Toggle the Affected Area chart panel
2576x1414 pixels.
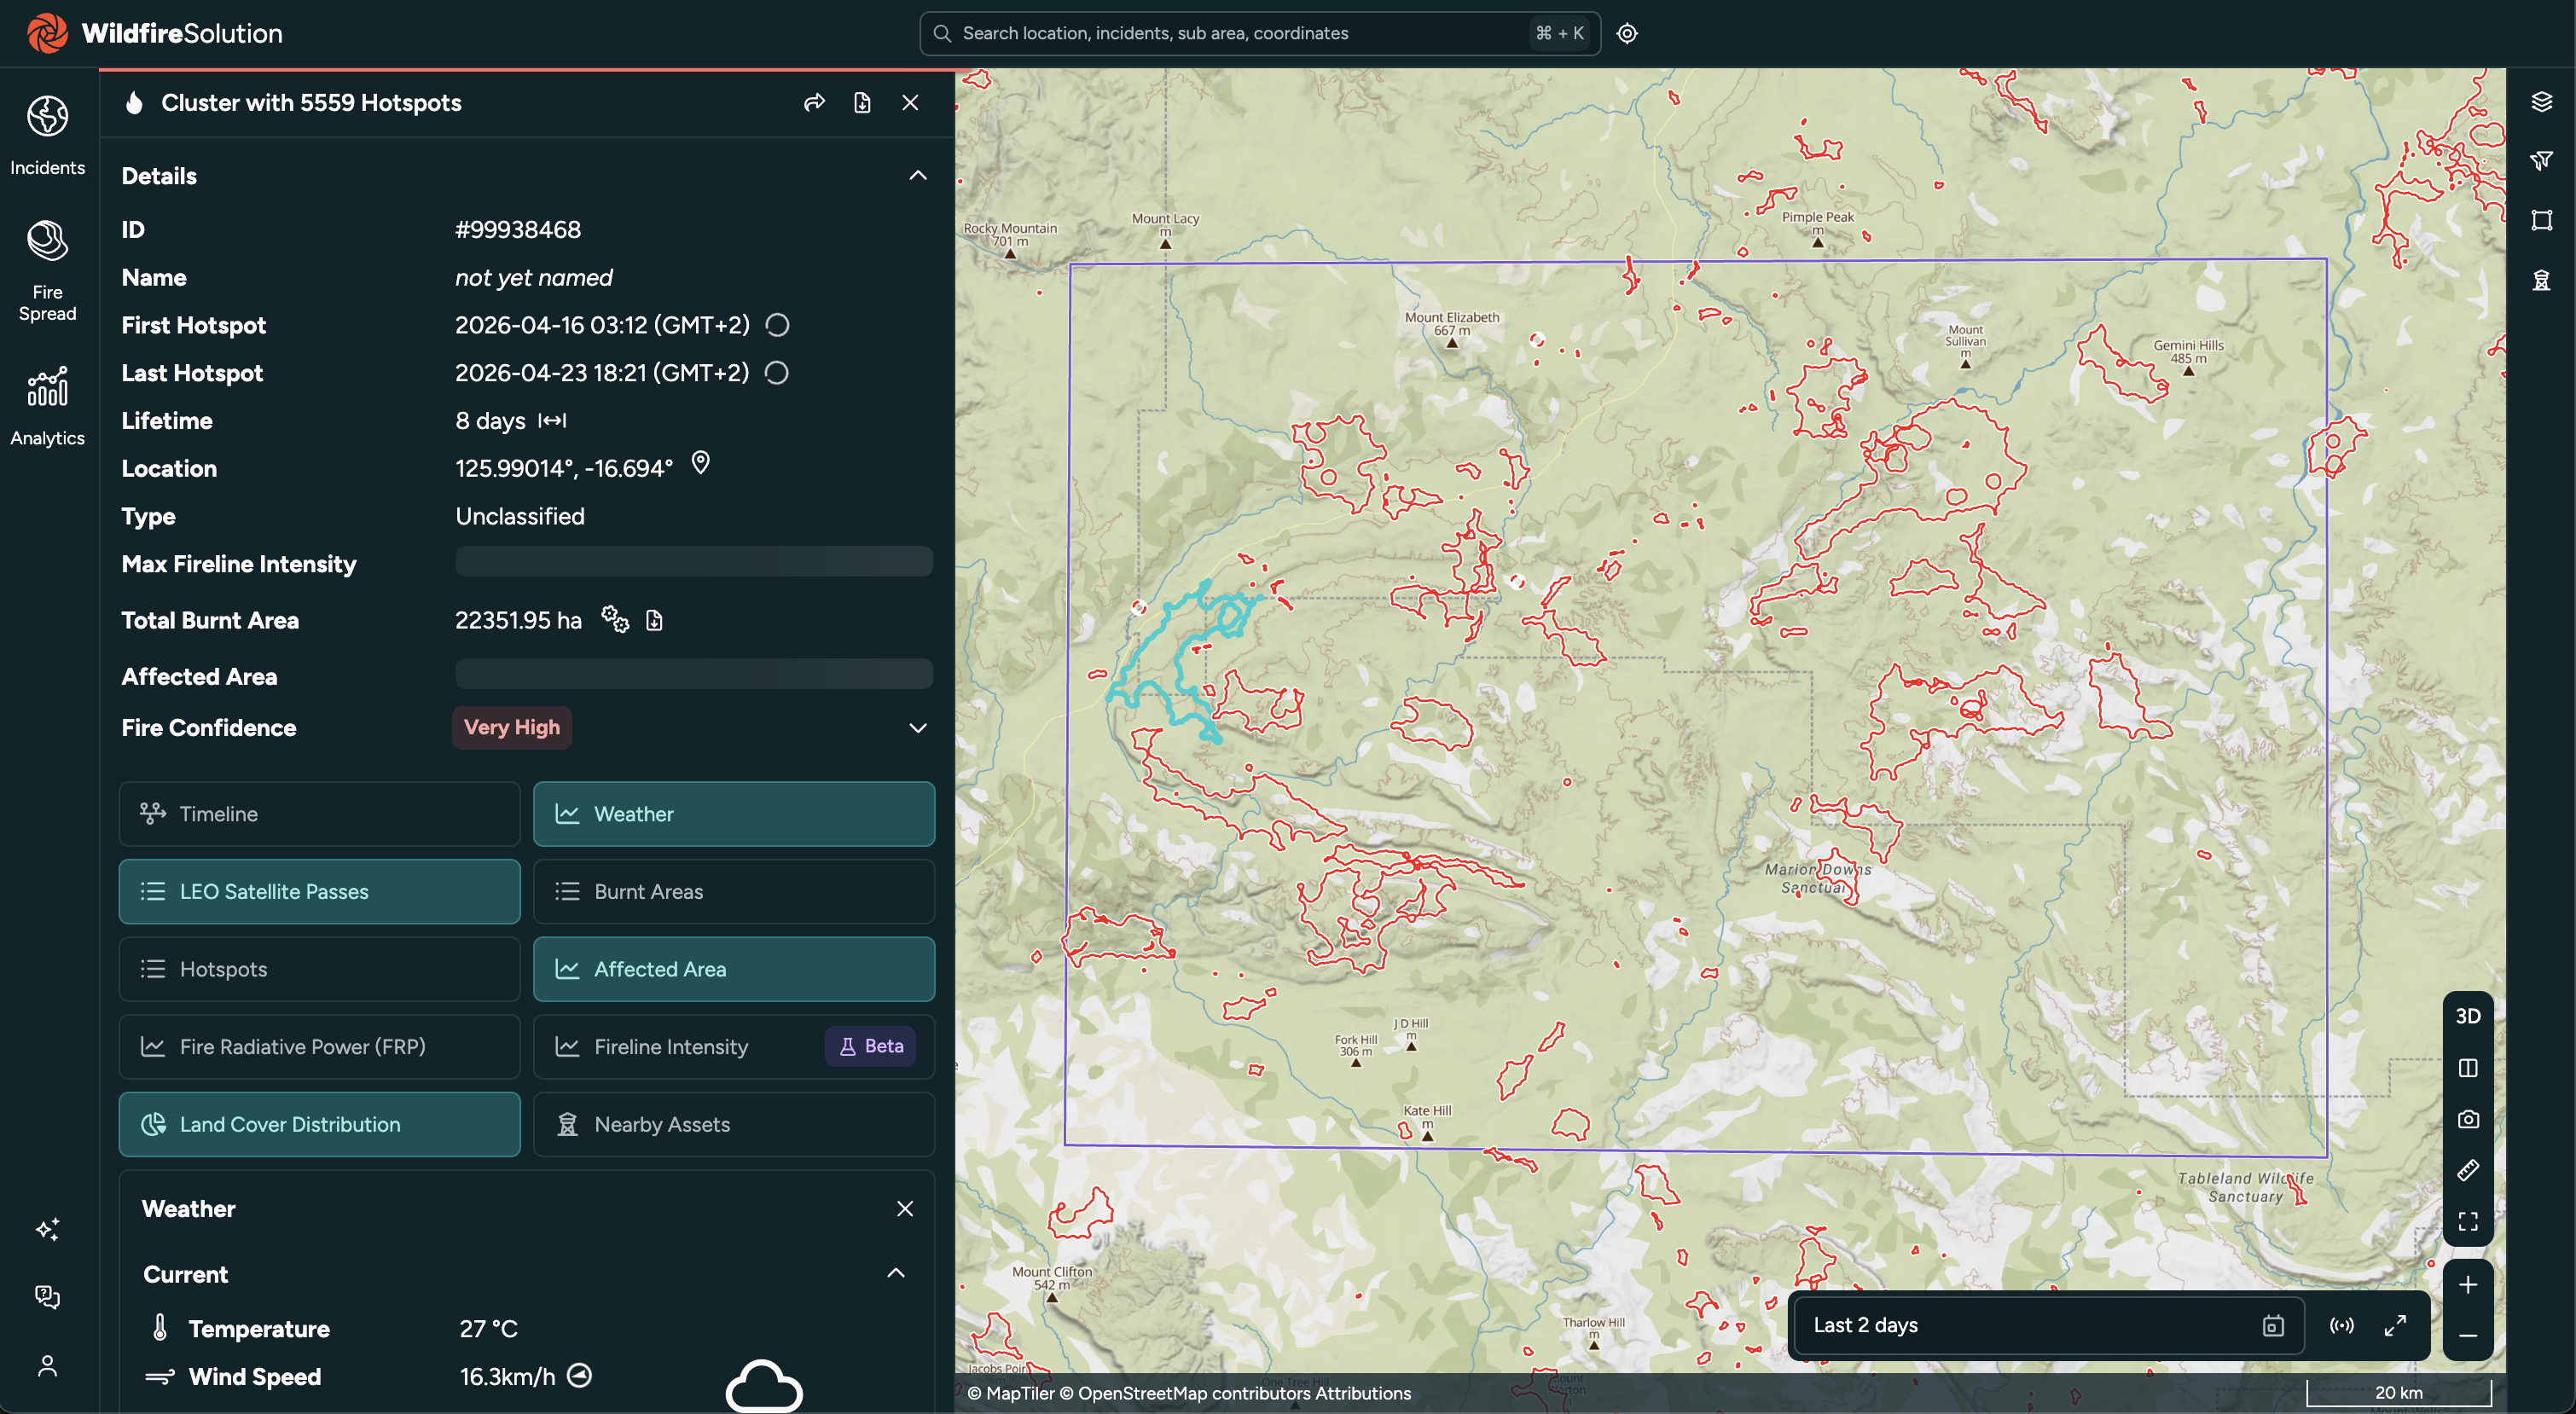734,969
